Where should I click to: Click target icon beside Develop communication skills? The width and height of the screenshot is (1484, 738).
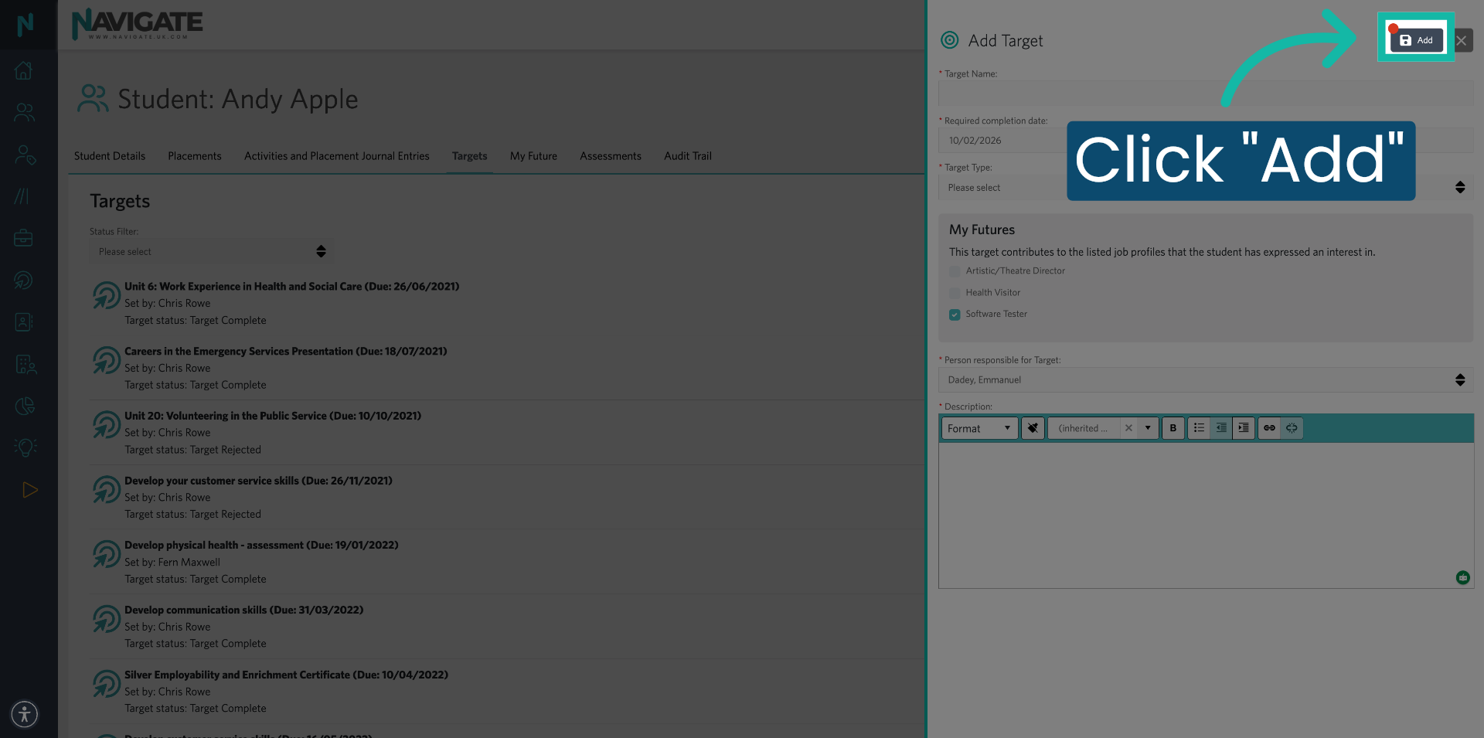107,618
